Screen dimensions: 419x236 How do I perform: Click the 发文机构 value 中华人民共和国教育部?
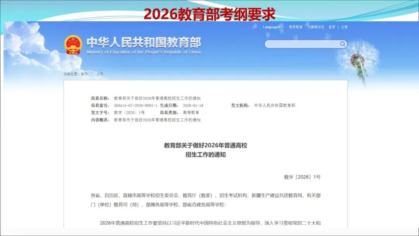tap(275, 106)
